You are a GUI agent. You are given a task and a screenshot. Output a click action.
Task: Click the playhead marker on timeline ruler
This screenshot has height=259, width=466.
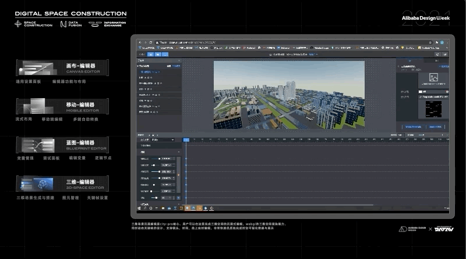[x=186, y=139]
